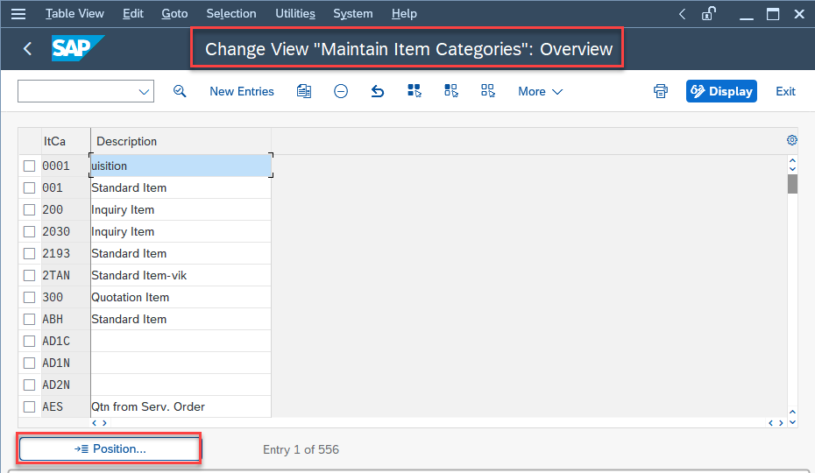This screenshot has height=473, width=815.
Task: Toggle the checkbox for AD2N
Action: [x=29, y=385]
